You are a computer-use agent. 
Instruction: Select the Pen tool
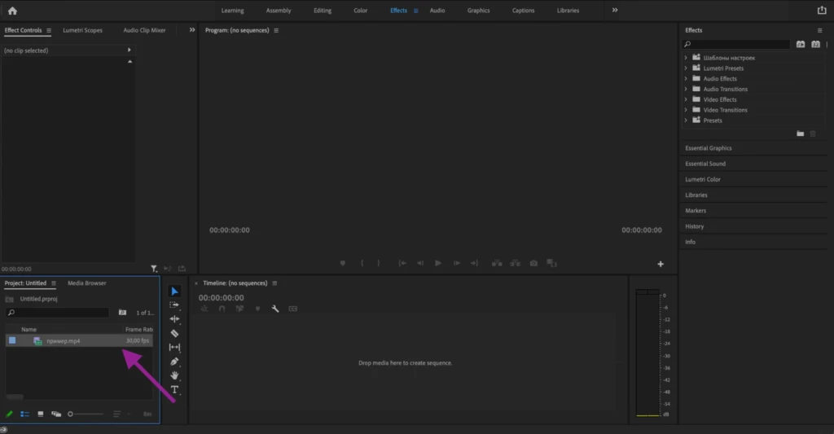(174, 362)
